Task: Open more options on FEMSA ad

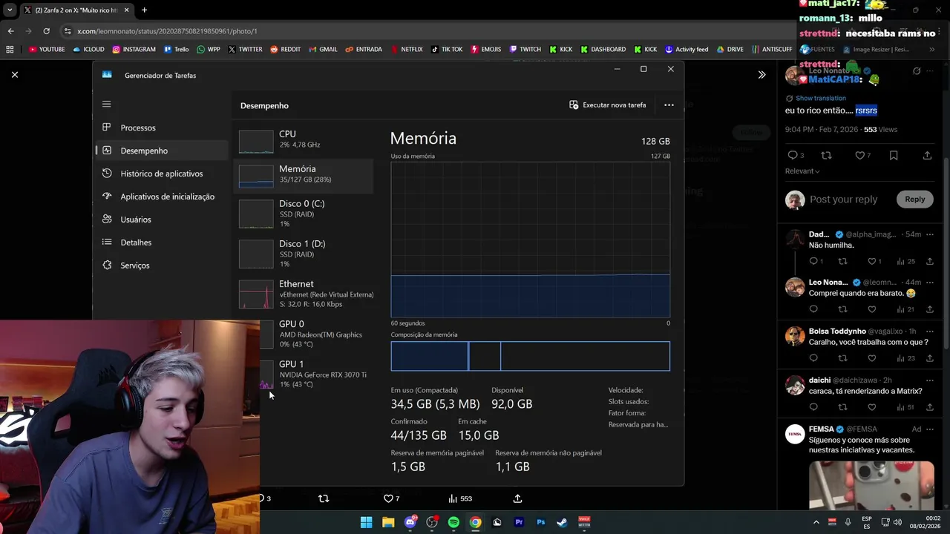Action: pyautogui.click(x=929, y=429)
